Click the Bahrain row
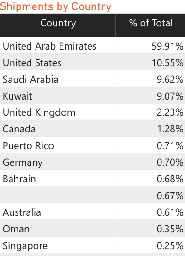The image size is (185, 256). (x=92, y=179)
